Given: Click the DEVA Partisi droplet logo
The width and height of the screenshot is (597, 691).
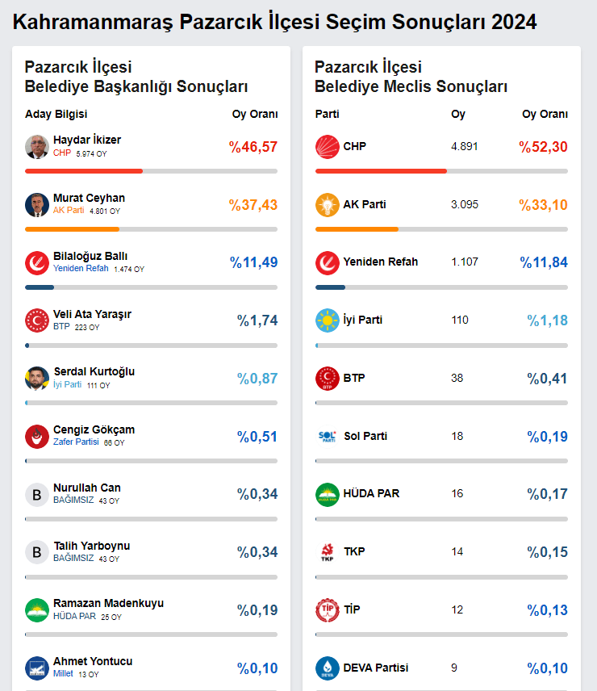Looking at the screenshot, I should [328, 668].
